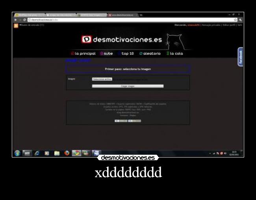Click the 'Seleccionar archivo' button
This screenshot has height=200, width=256.
102,79
